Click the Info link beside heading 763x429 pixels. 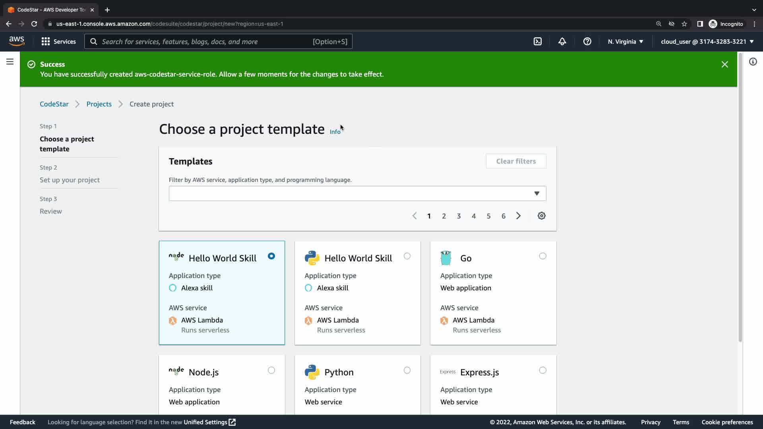(x=335, y=132)
